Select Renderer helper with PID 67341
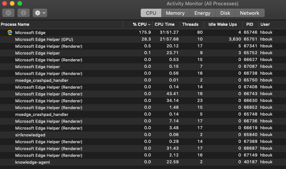The height and width of the screenshot is (169, 286). 143,46
